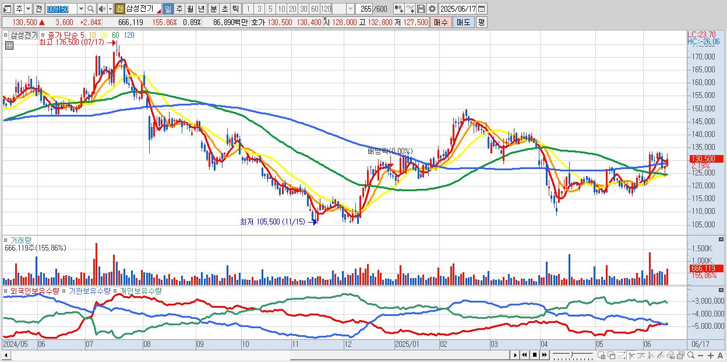Edit the bar count field 265
This screenshot has width=727, height=362.
tap(364, 9)
